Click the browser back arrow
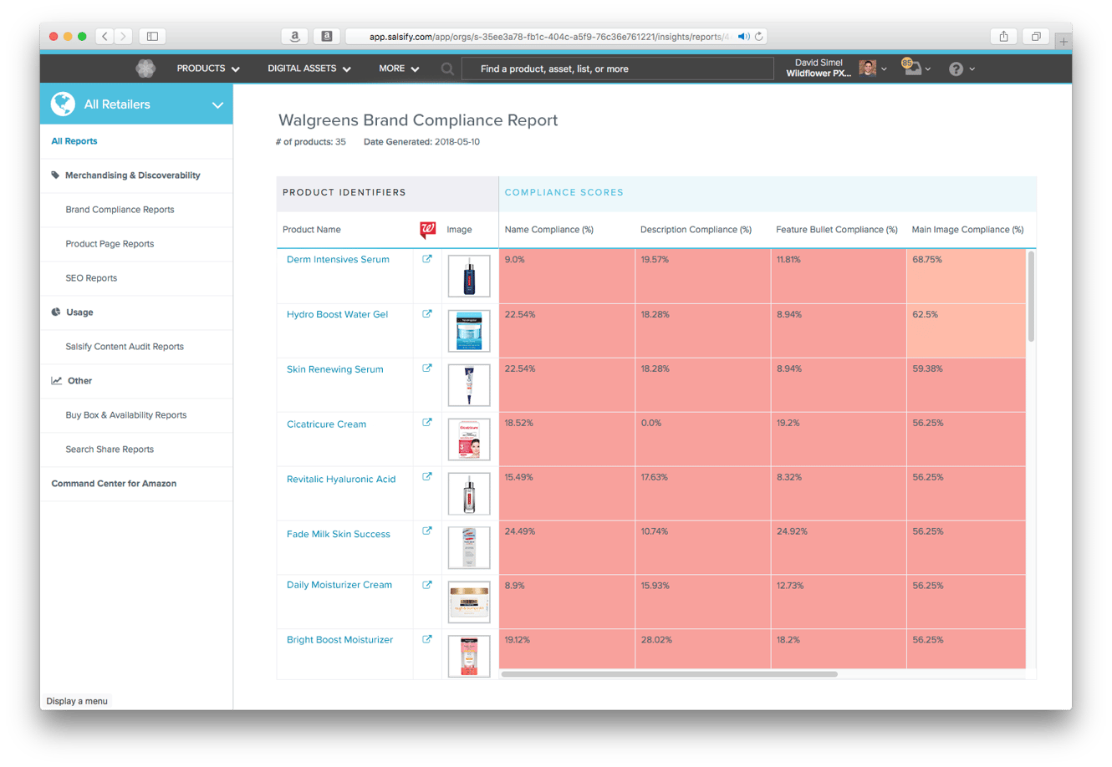 tap(105, 36)
